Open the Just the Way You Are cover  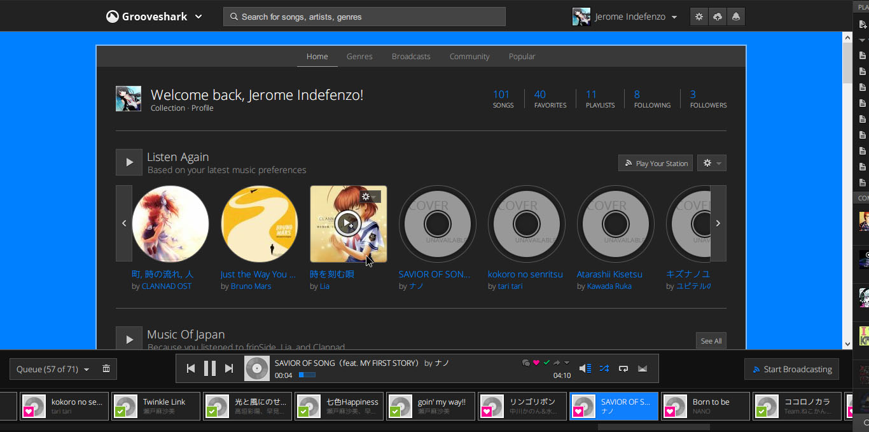[260, 224]
